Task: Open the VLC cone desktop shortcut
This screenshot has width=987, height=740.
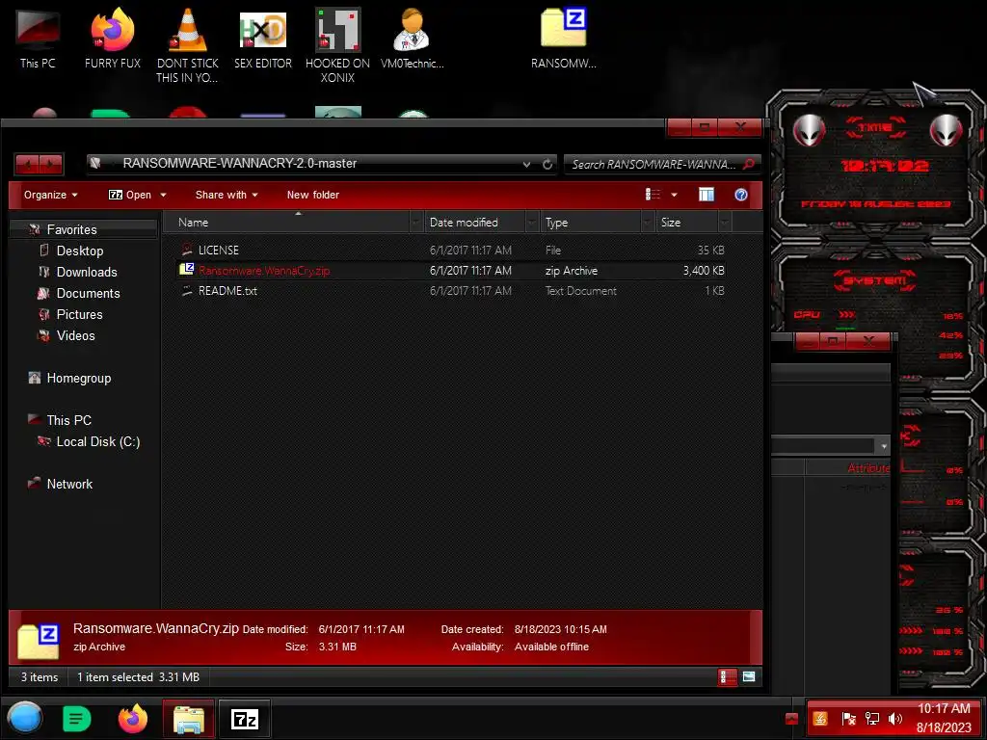Action: tap(188, 45)
